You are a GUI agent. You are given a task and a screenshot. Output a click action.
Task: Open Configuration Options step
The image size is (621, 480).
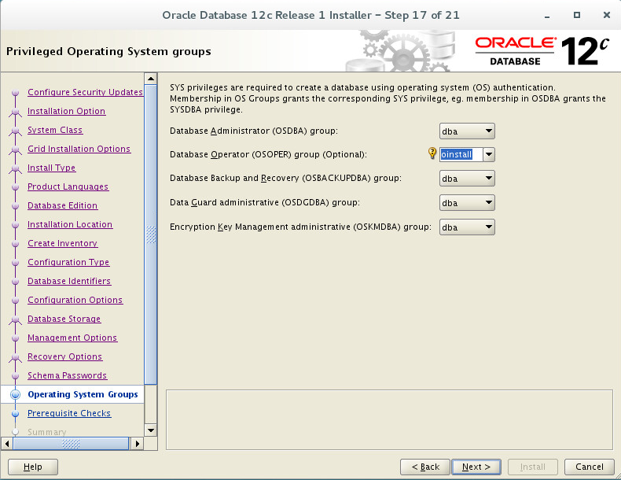[x=75, y=300]
